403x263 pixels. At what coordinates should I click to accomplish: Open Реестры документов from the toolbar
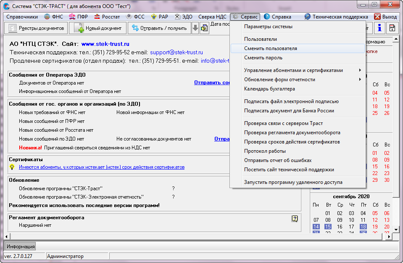(x=36, y=28)
